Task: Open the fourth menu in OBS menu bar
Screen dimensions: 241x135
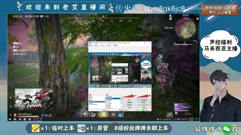Action: (x=109, y=46)
